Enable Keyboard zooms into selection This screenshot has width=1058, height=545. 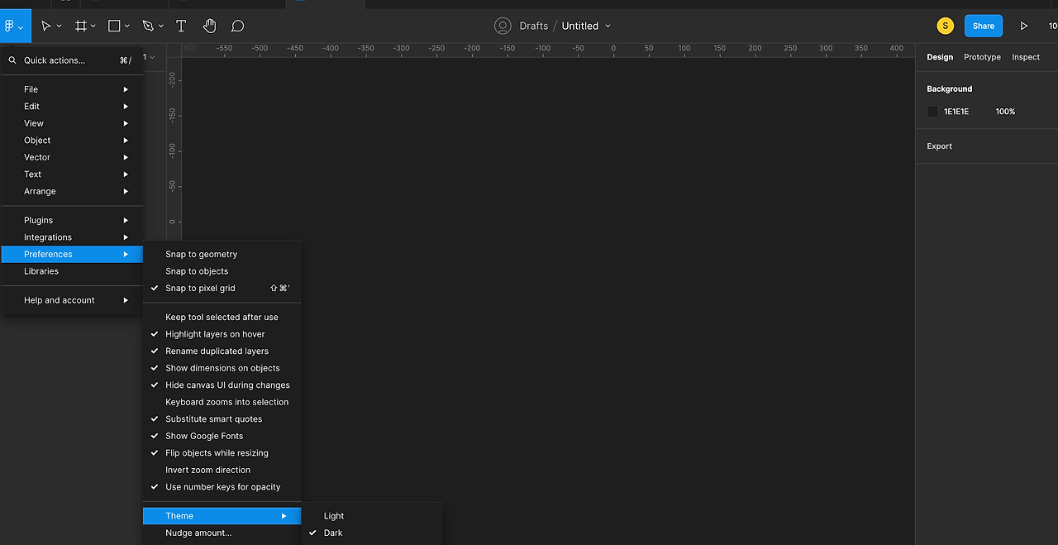coord(222,402)
